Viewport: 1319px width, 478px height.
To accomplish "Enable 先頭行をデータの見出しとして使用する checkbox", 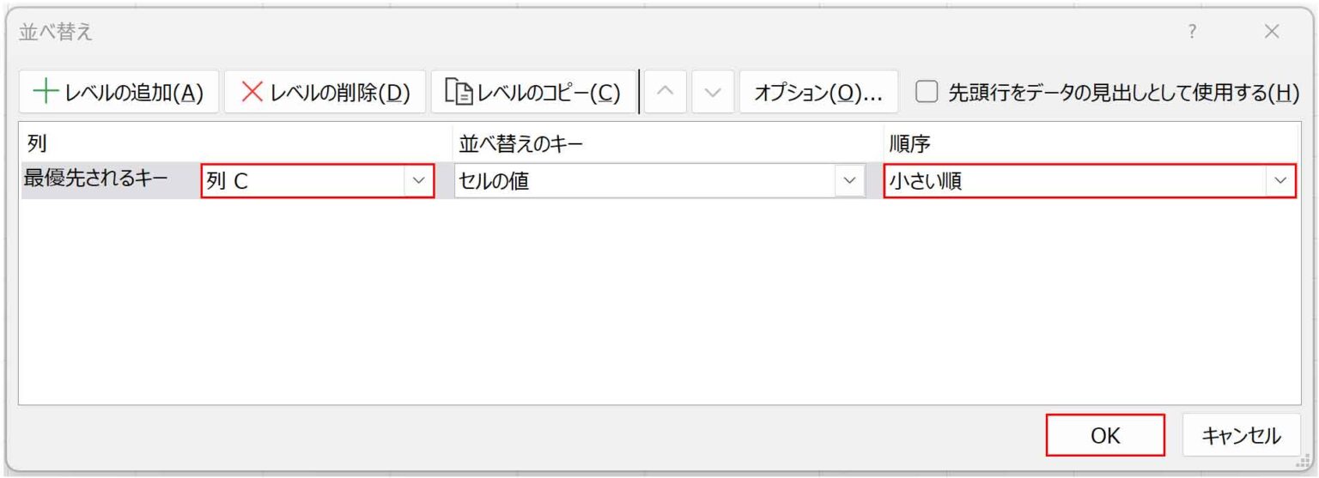I will (926, 93).
